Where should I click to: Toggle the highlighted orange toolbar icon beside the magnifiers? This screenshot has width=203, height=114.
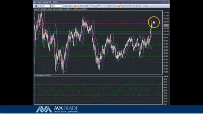[76, 6]
